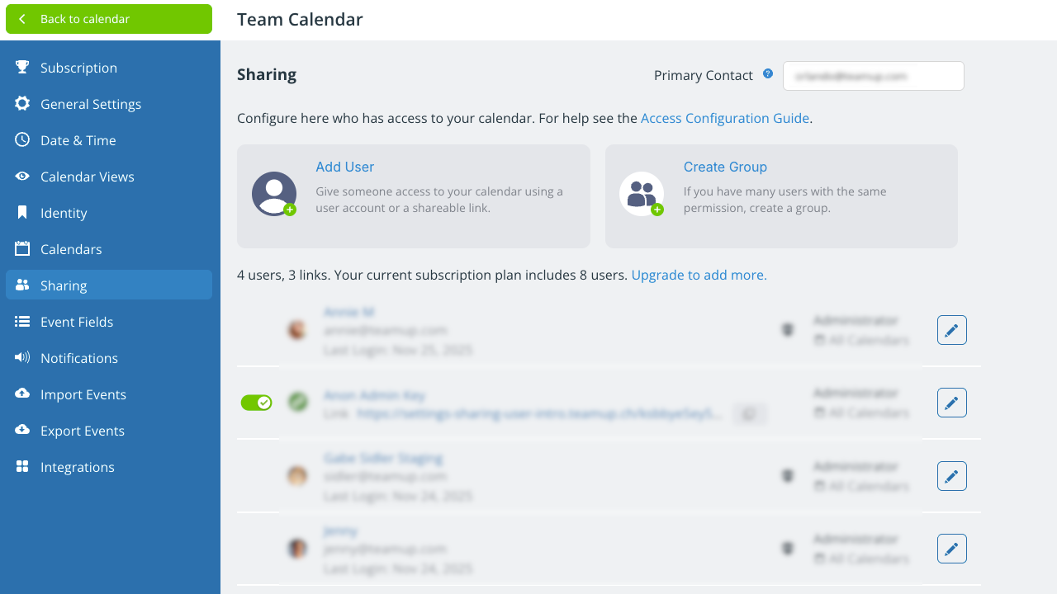Click the Primary Contact help question mark icon
The width and height of the screenshot is (1057, 594).
[x=768, y=74]
